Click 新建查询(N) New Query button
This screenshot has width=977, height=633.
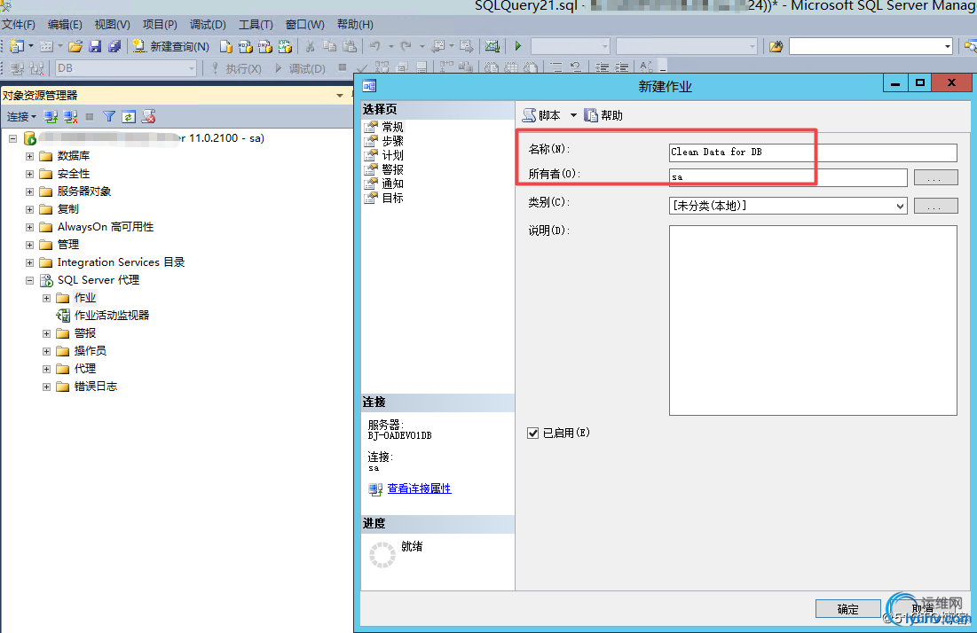click(x=171, y=47)
